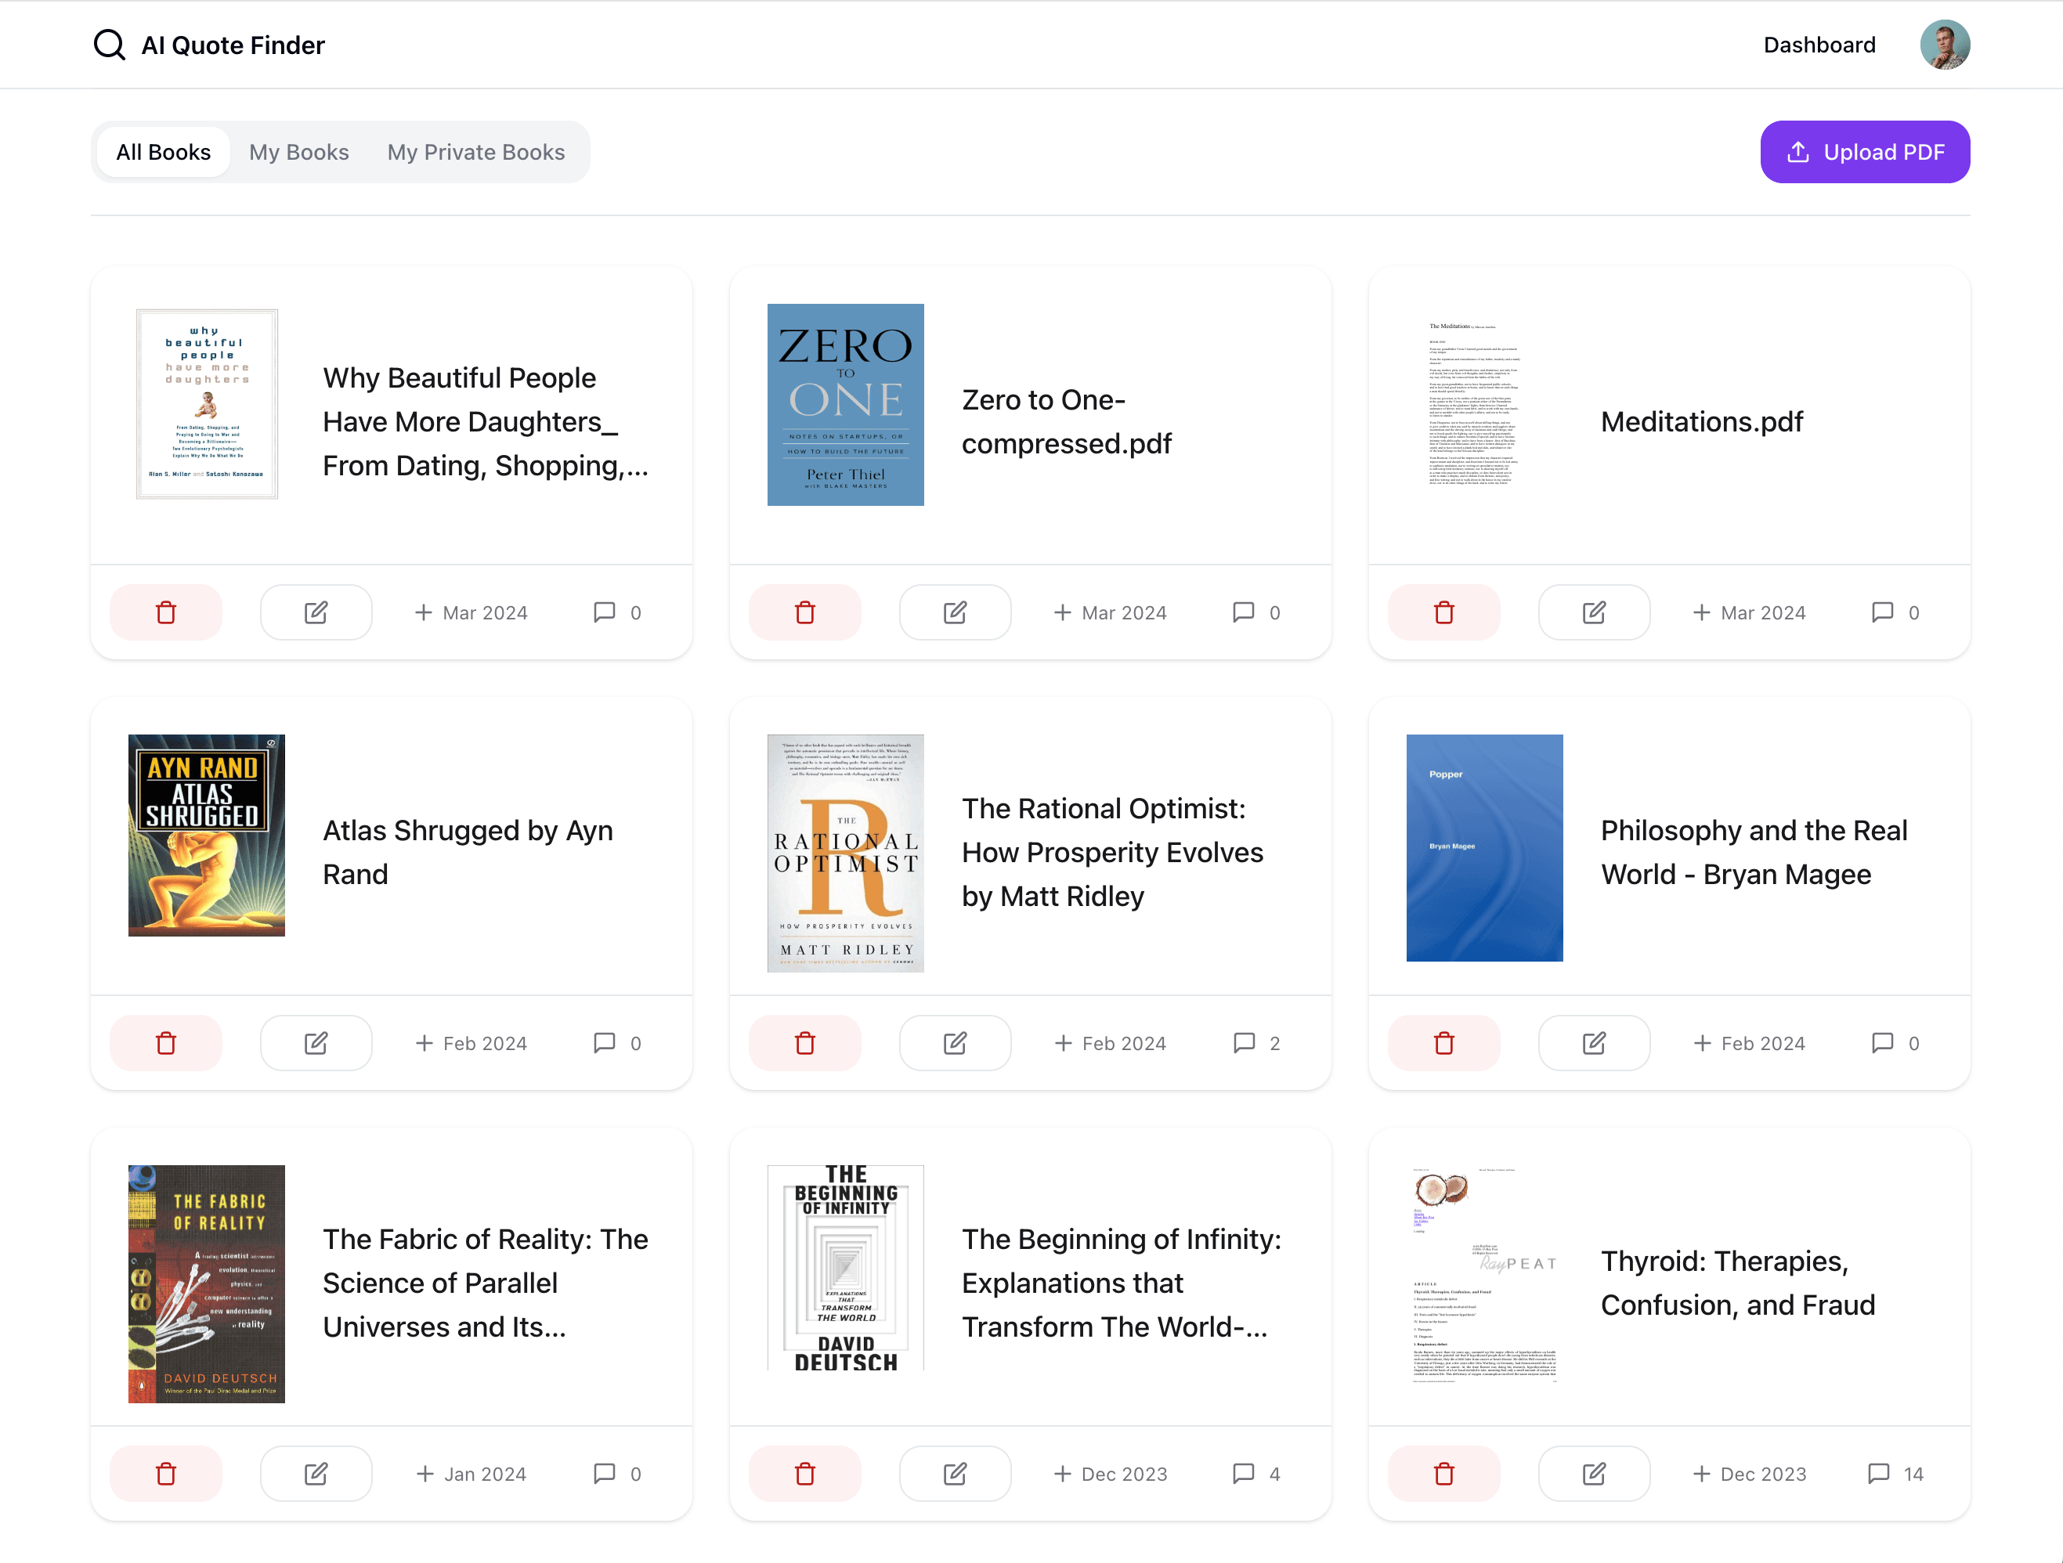Switch to My Private Books tab
2063x1563 pixels.
[475, 152]
